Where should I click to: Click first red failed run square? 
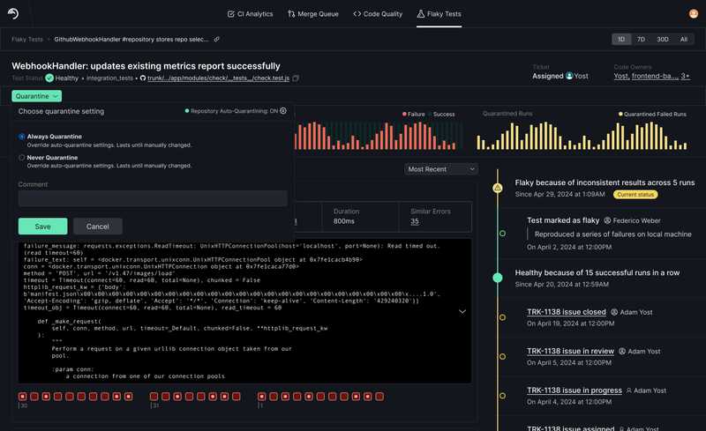pyautogui.click(x=23, y=396)
